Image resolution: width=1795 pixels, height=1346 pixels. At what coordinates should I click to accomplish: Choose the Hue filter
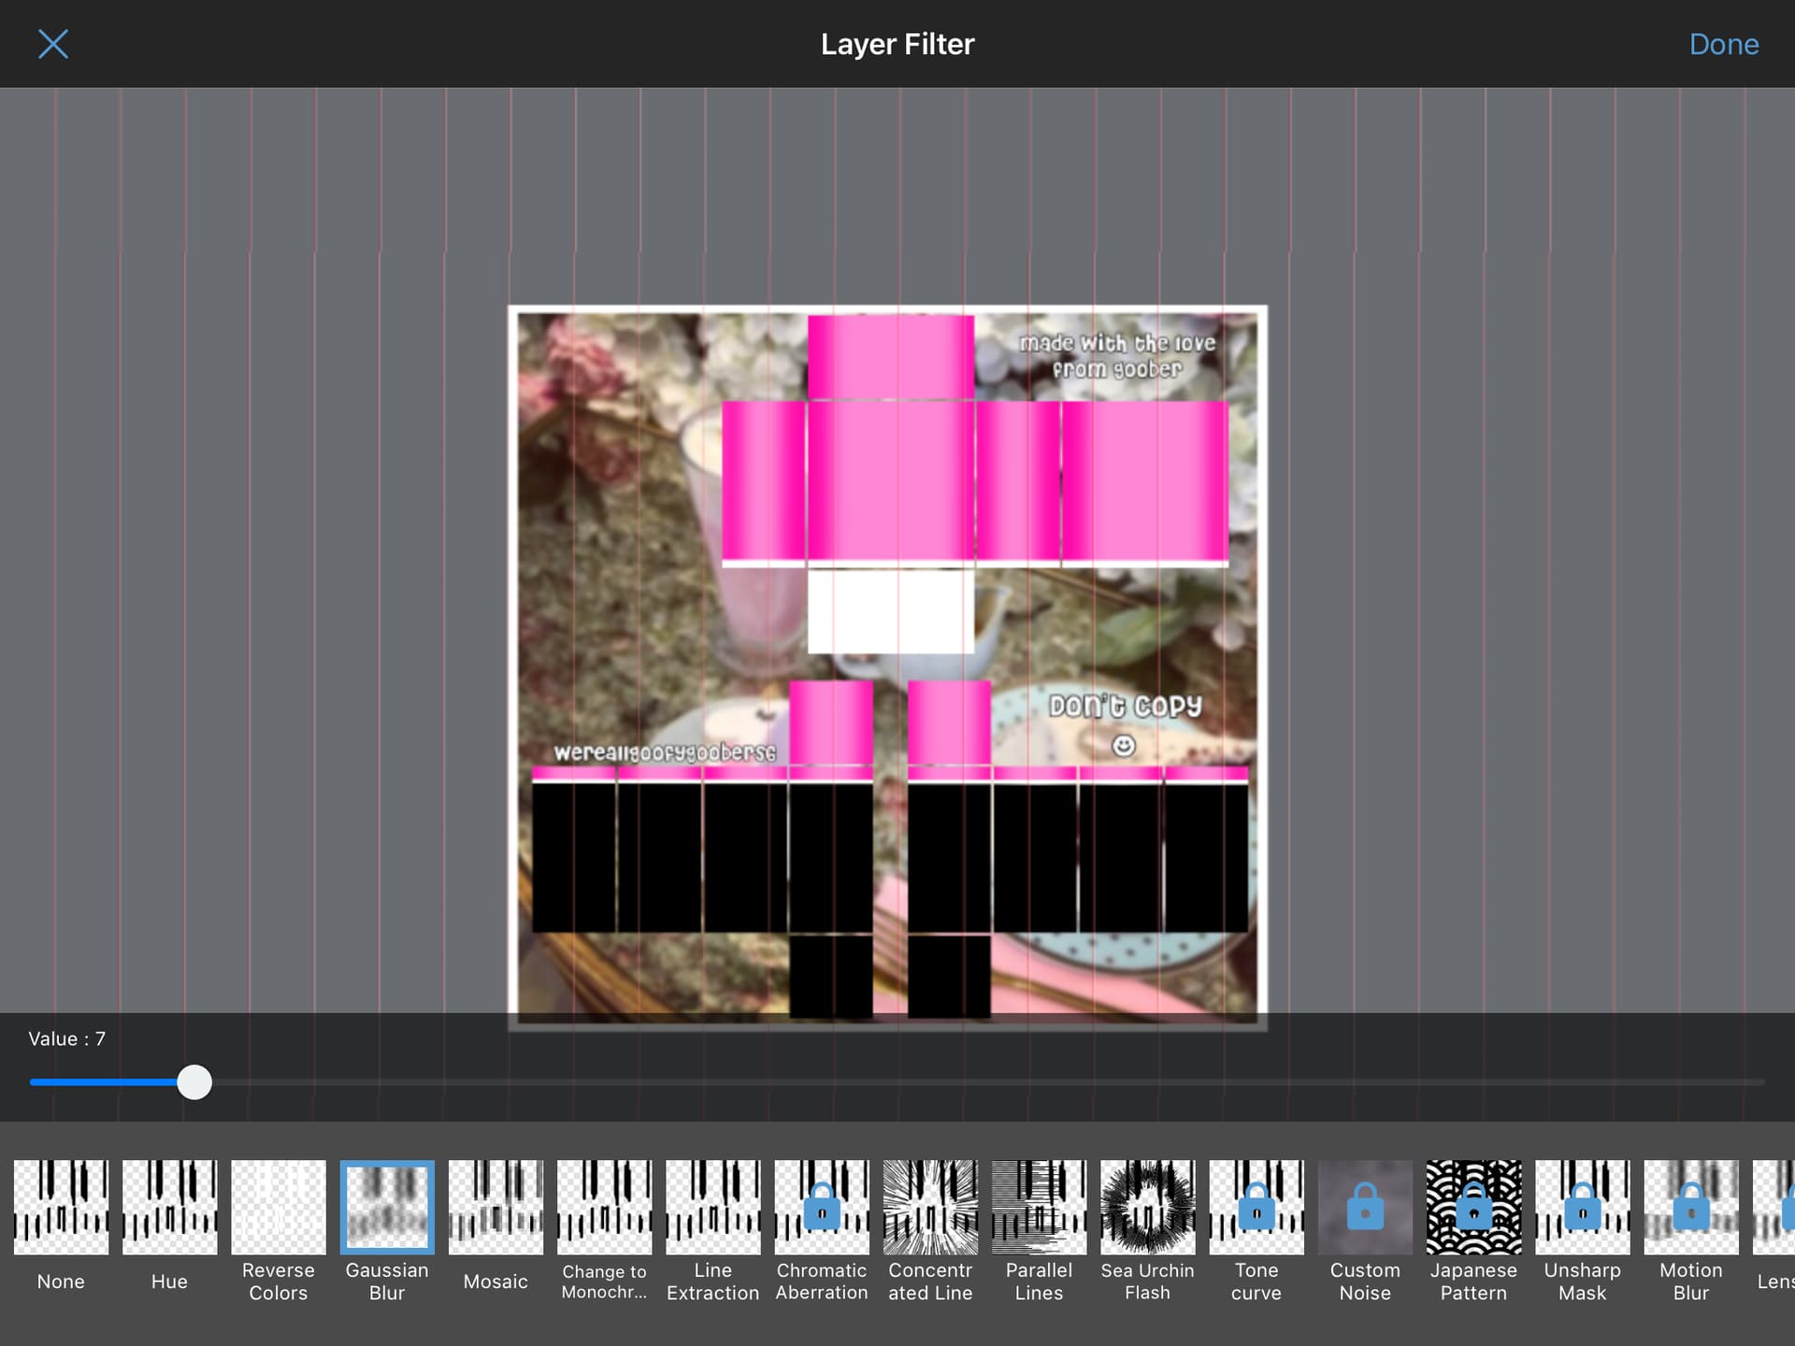tap(169, 1207)
